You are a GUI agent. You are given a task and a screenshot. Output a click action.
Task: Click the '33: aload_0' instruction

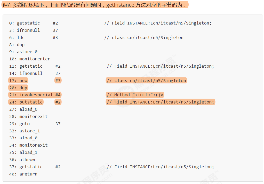coord(23,138)
